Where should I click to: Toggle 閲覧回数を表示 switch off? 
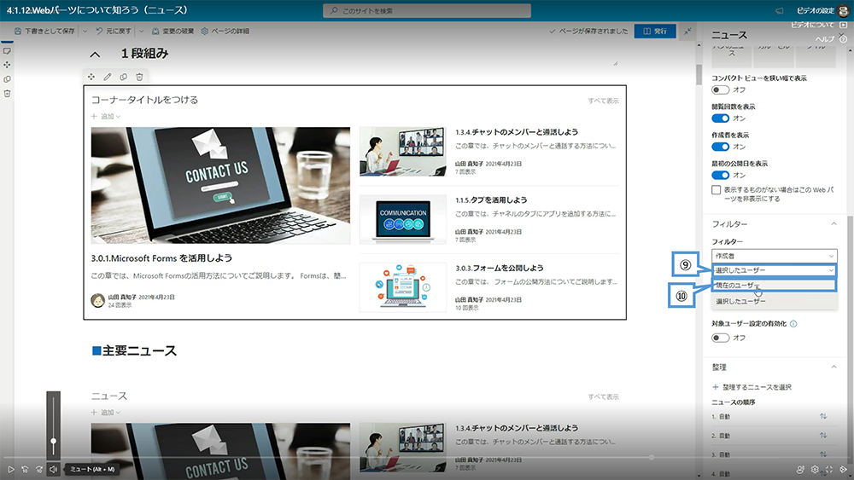click(720, 118)
